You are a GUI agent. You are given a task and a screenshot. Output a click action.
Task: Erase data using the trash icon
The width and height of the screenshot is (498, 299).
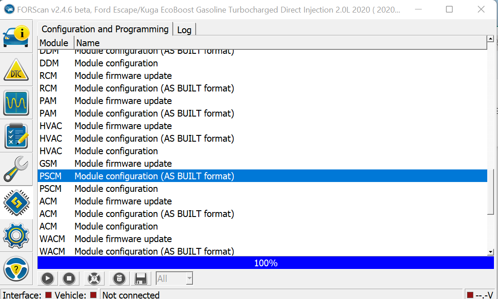[118, 278]
